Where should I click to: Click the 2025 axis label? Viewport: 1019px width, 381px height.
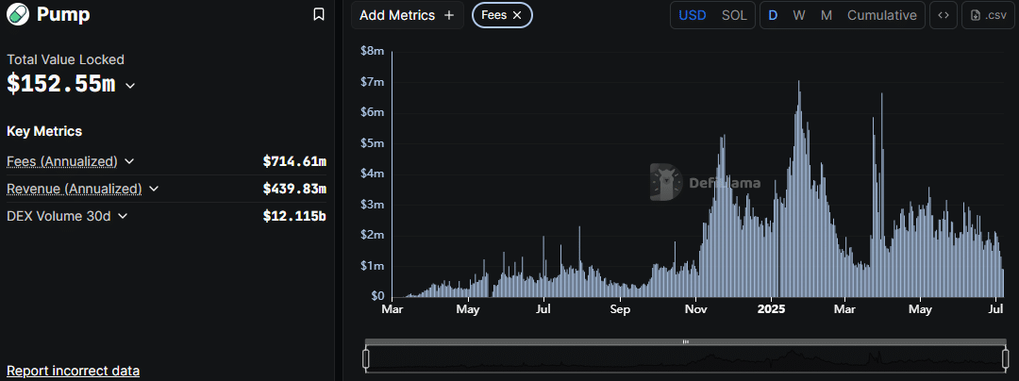[x=772, y=309]
